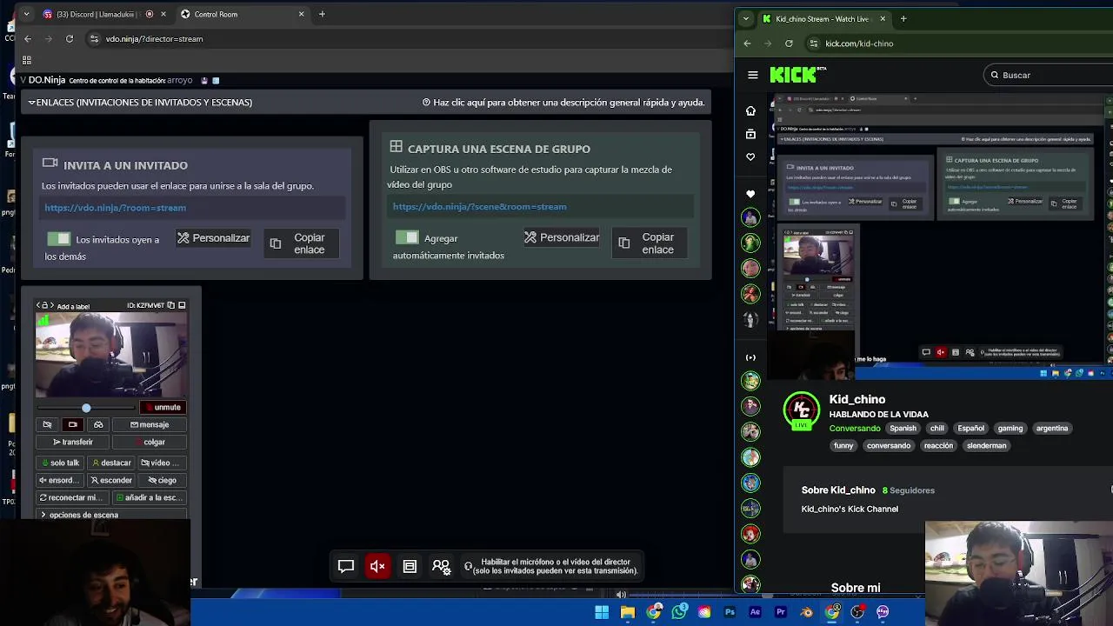Select the slenderman tag

[986, 445]
